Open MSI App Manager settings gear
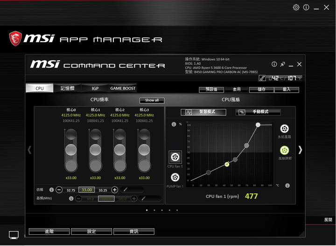Screen dimensions: 336x246 pyautogui.click(x=296, y=7)
